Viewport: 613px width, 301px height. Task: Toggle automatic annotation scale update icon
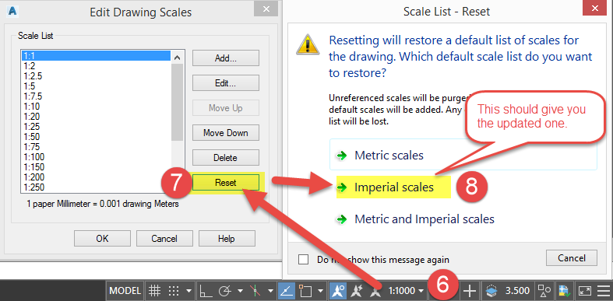(357, 290)
